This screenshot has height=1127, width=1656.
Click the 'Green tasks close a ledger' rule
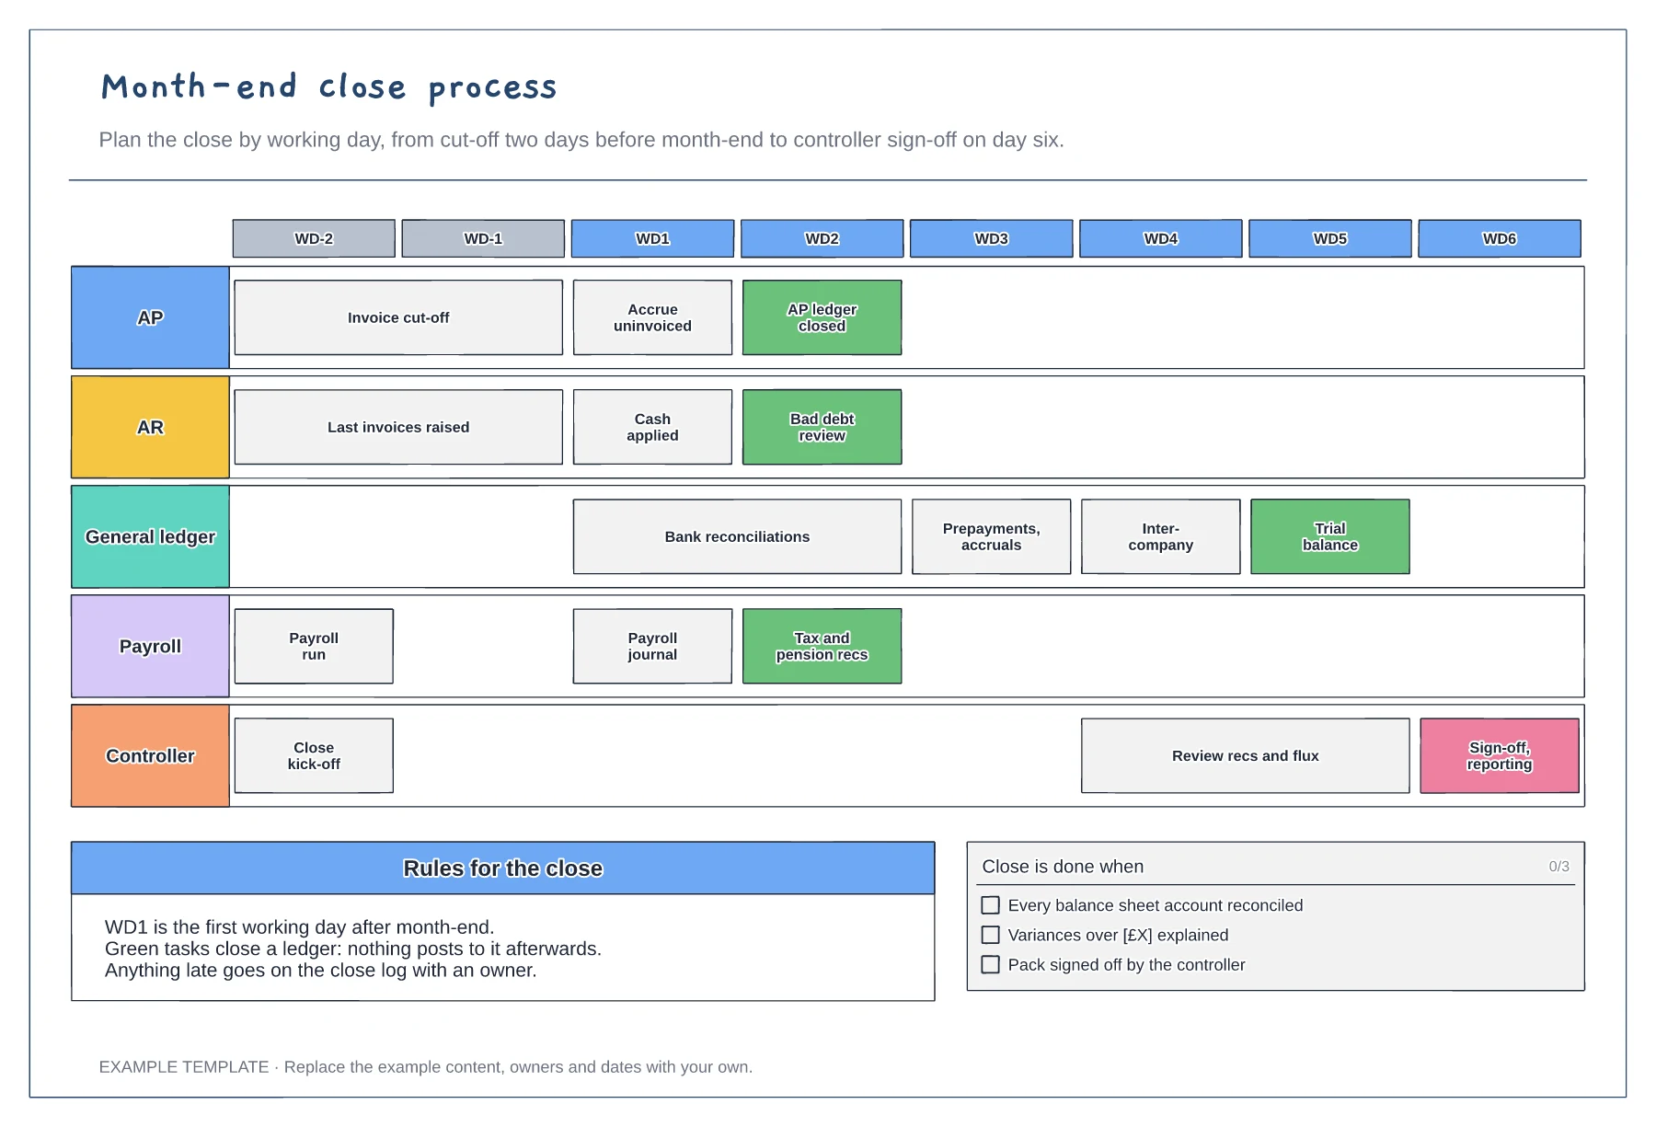pos(352,949)
